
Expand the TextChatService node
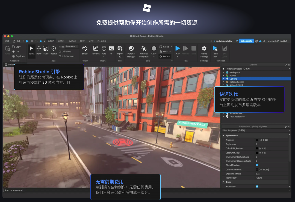click(223, 117)
